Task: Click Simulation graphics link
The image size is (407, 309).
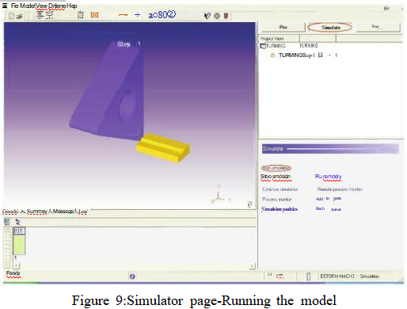Action: [x=280, y=209]
